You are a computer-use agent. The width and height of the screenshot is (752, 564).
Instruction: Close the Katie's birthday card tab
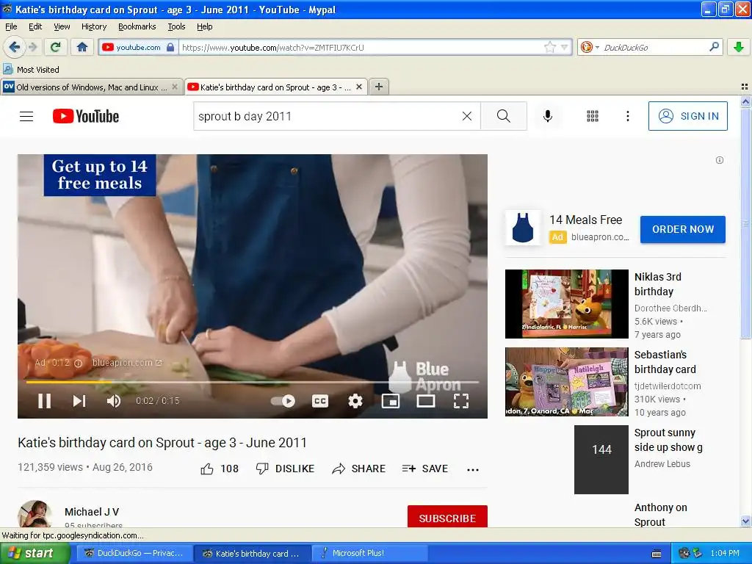358,87
